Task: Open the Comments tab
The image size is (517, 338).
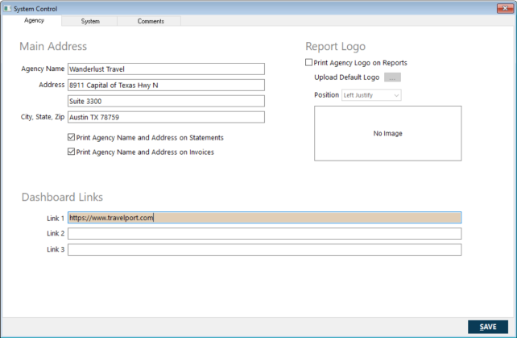Action: pyautogui.click(x=151, y=21)
